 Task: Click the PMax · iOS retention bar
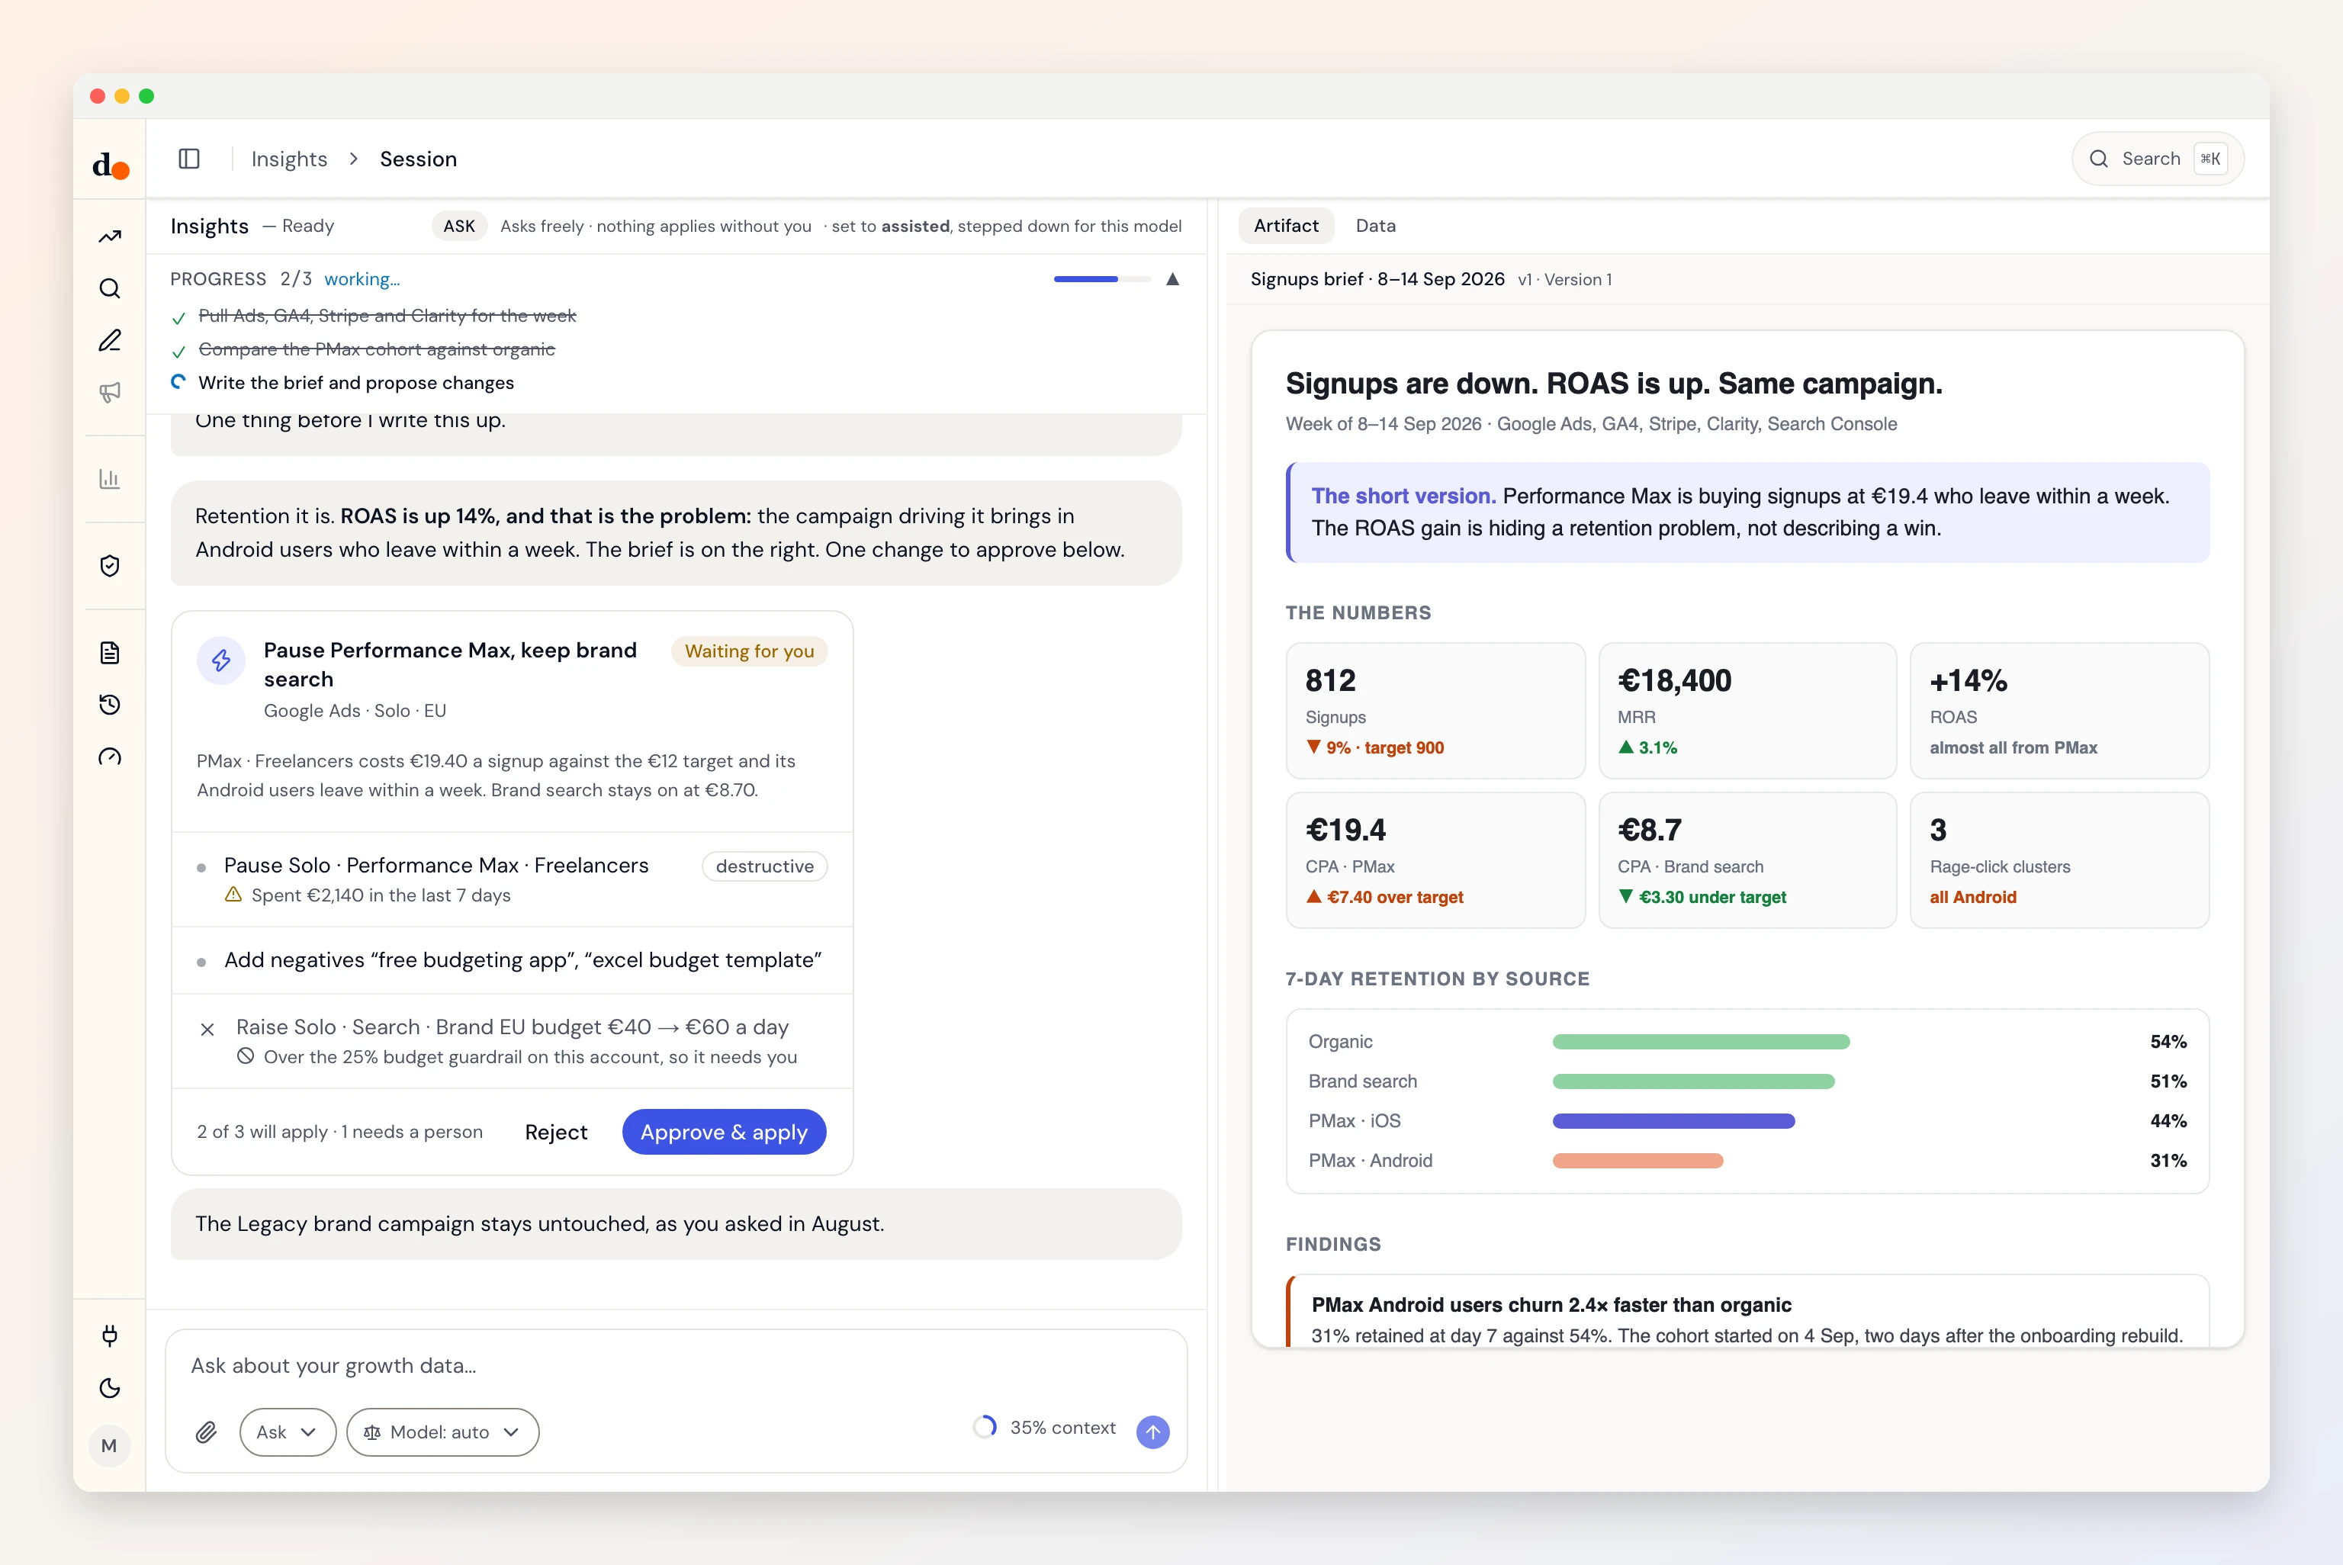pyautogui.click(x=1673, y=1121)
